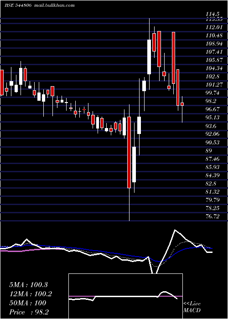Select the 96.67 price axis label
The width and height of the screenshot is (228, 319).
[212, 109]
